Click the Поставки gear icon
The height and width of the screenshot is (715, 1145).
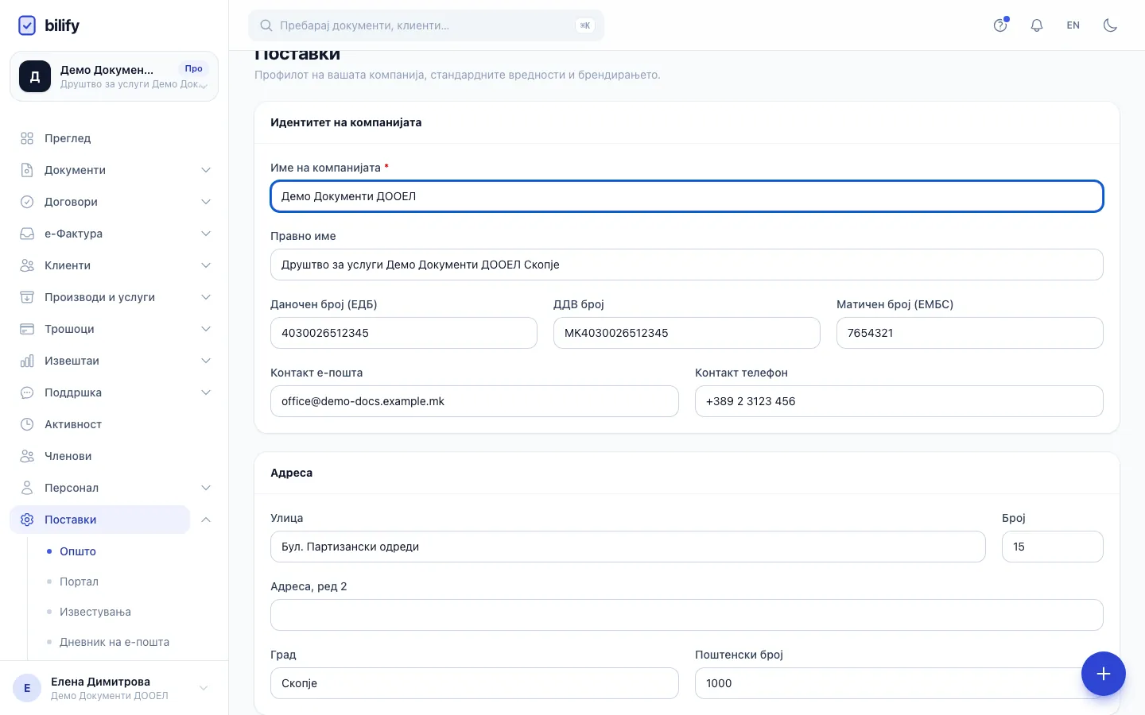[x=27, y=520]
